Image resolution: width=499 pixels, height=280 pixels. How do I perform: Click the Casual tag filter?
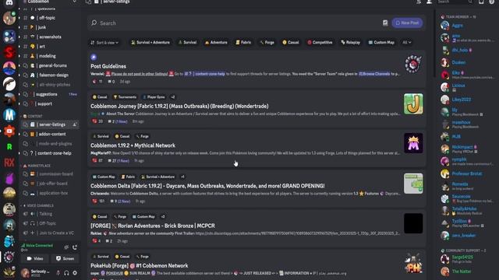[291, 42]
